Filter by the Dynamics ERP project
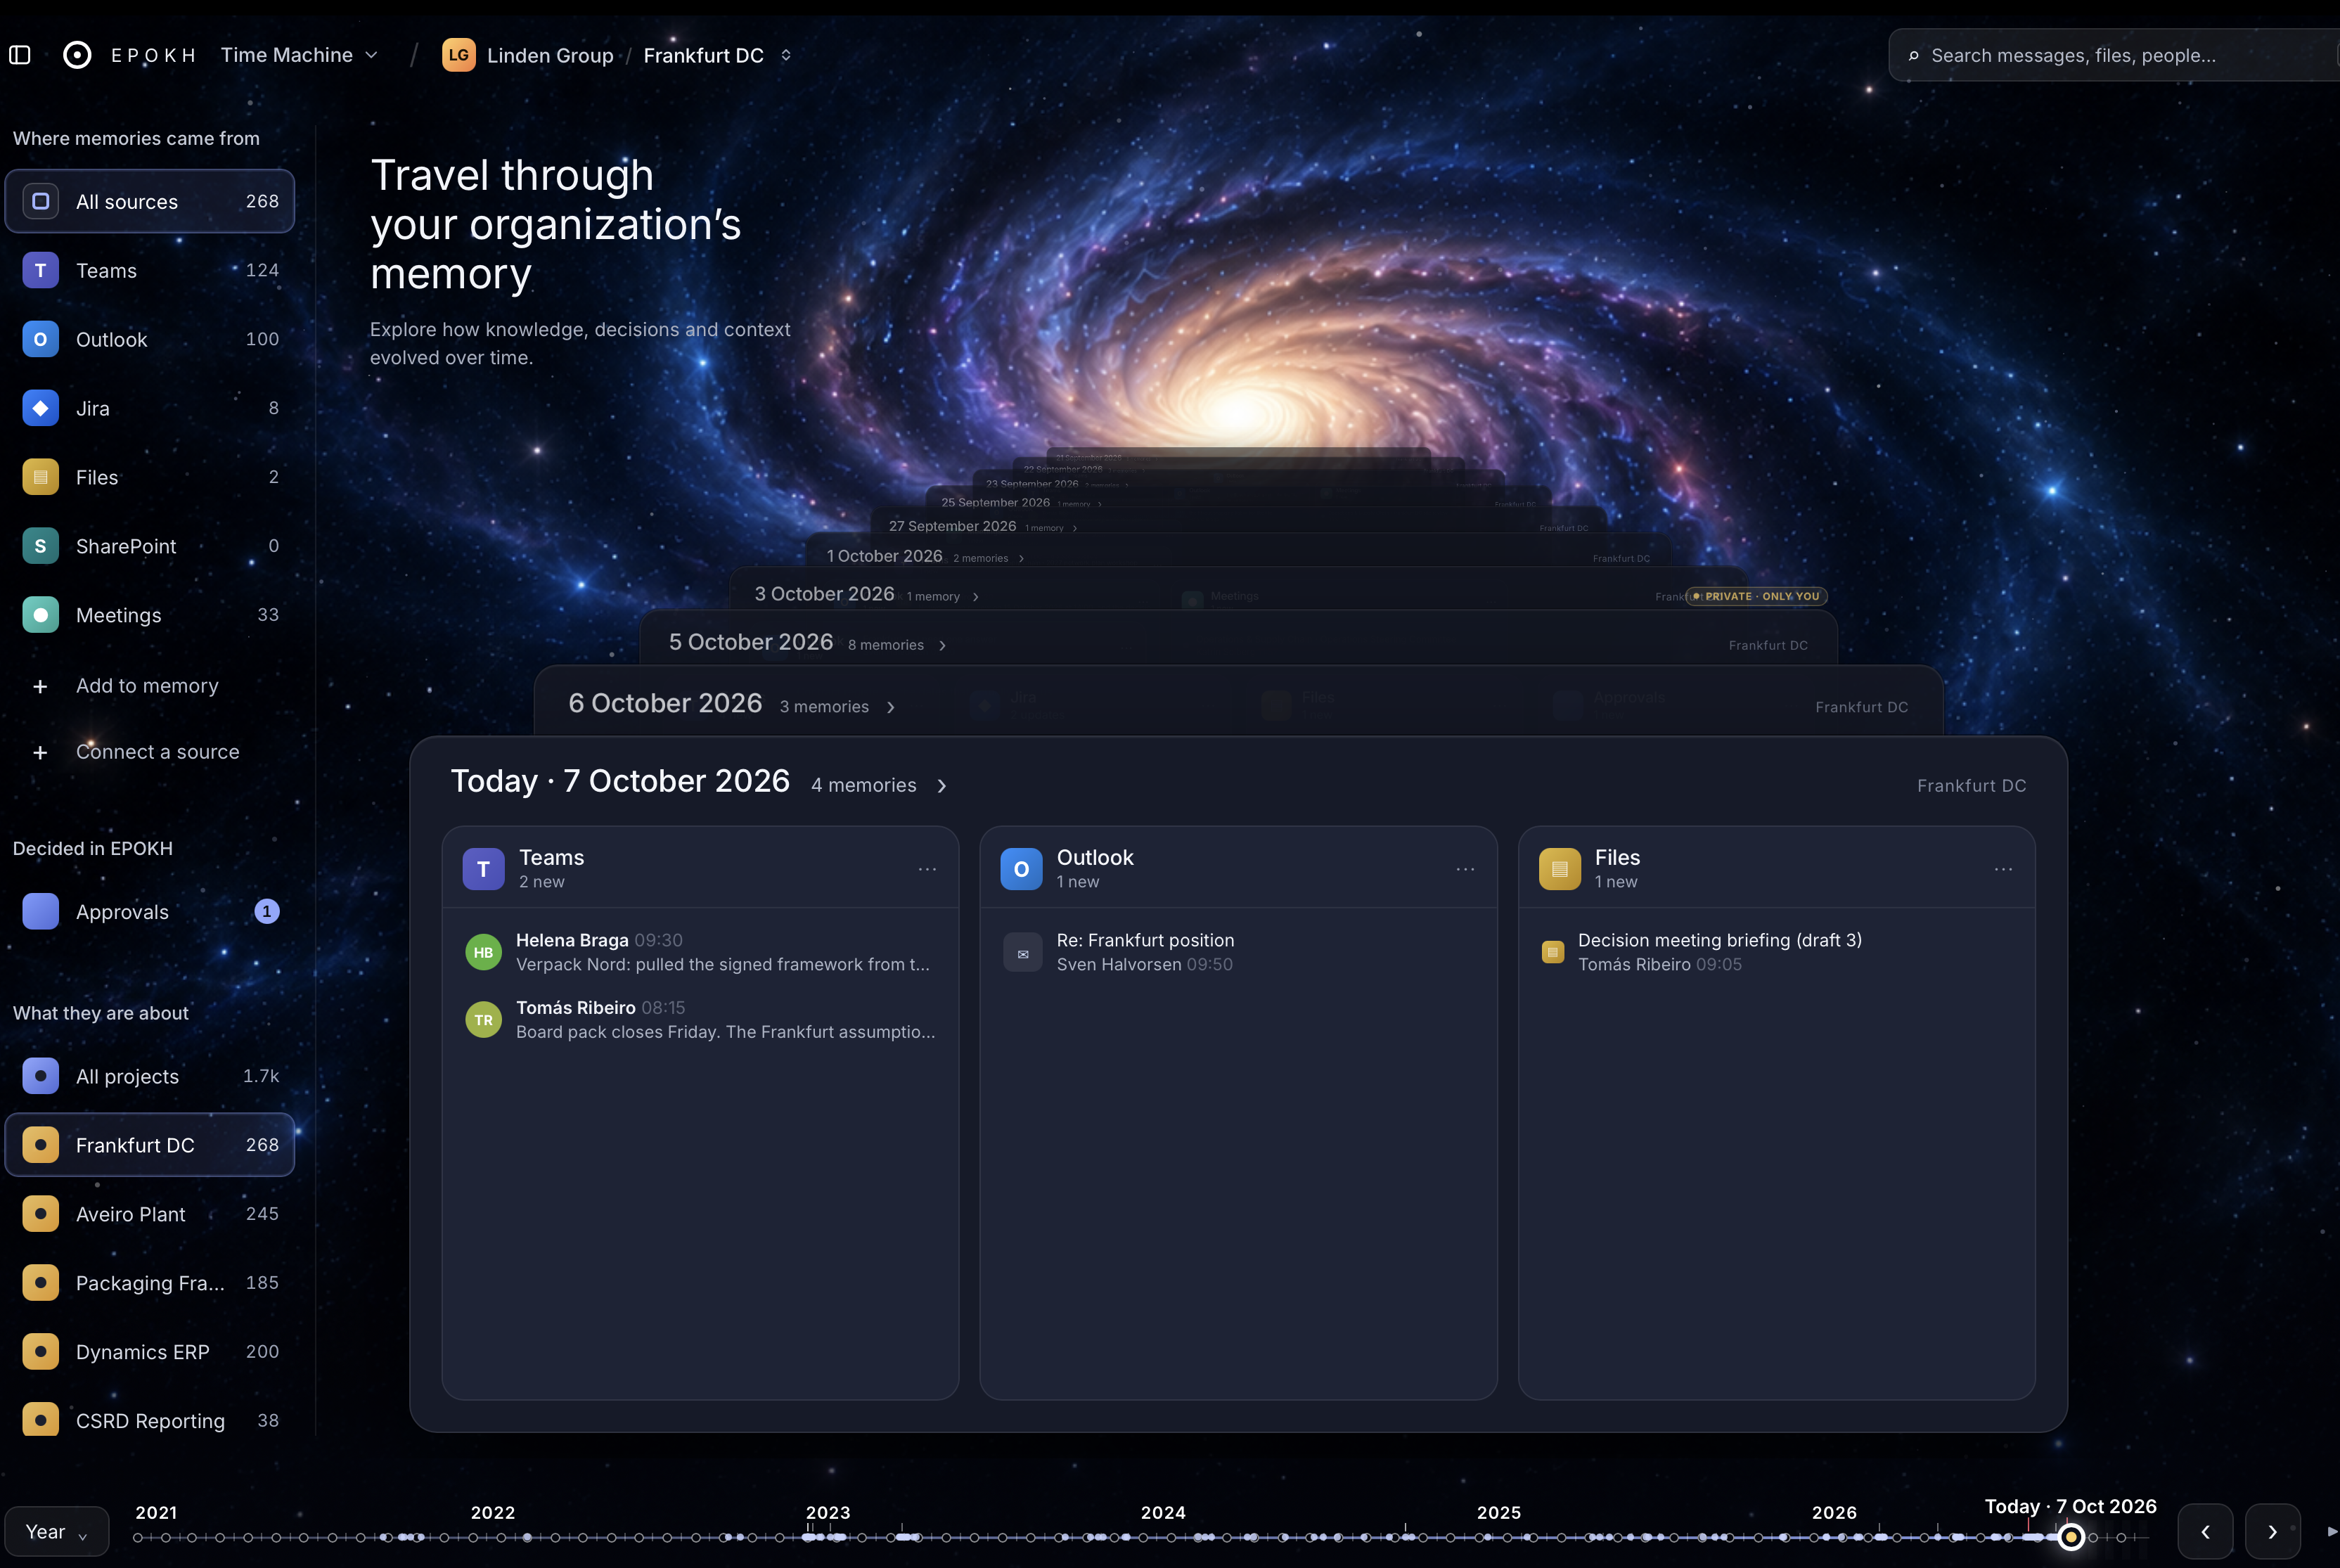Image resolution: width=2340 pixels, height=1568 pixels. tap(150, 1352)
